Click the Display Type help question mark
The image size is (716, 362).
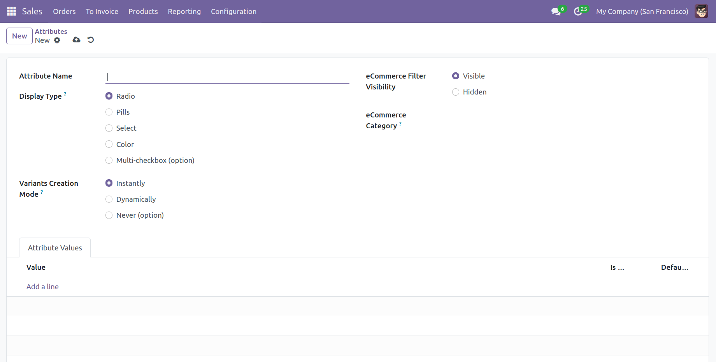[x=65, y=94]
